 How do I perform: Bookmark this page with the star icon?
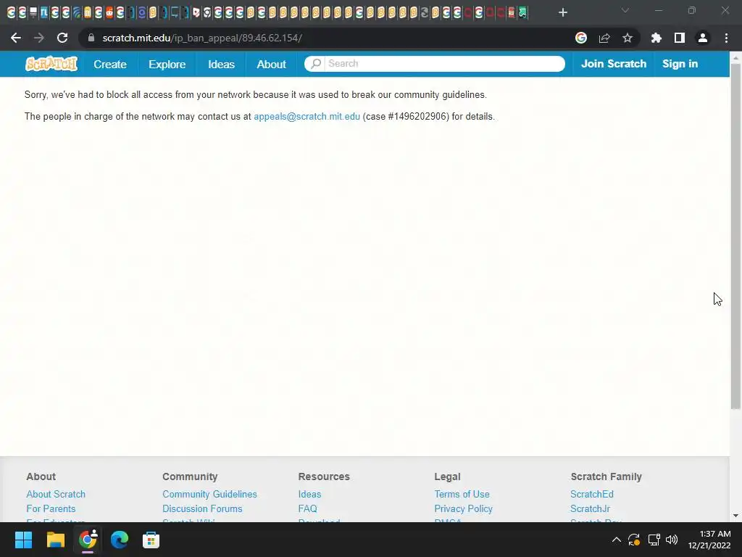(x=628, y=38)
